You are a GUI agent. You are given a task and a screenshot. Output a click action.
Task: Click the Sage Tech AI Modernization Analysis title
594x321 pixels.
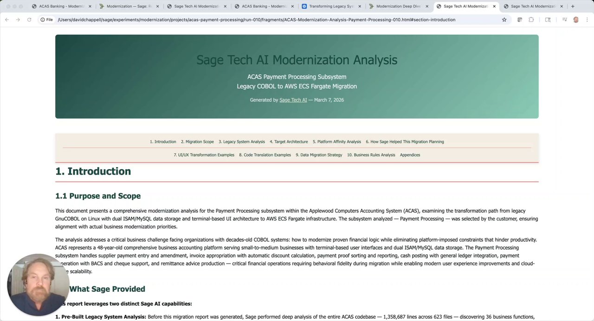click(x=297, y=60)
